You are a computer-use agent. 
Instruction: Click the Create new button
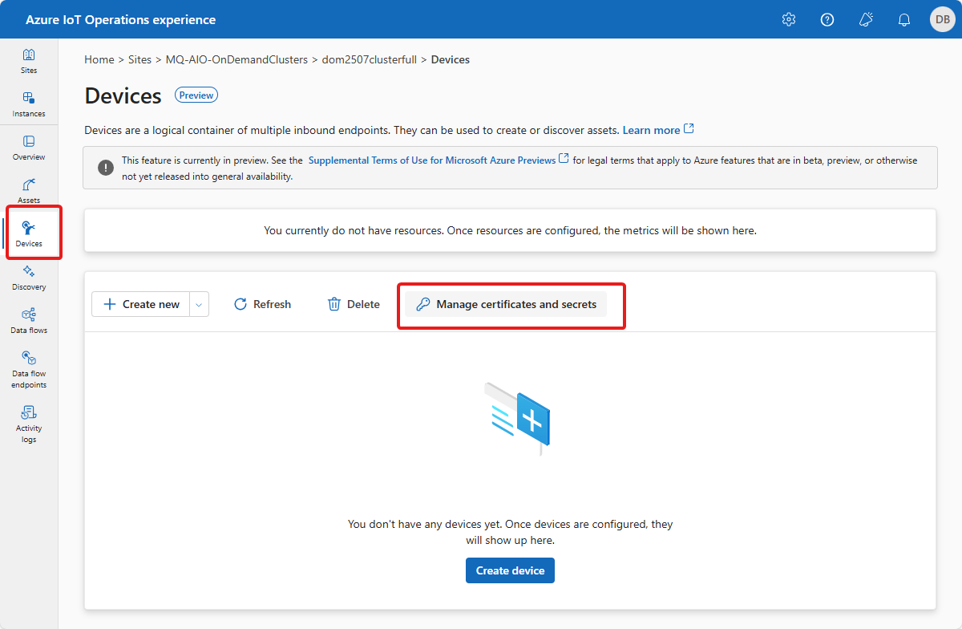141,304
